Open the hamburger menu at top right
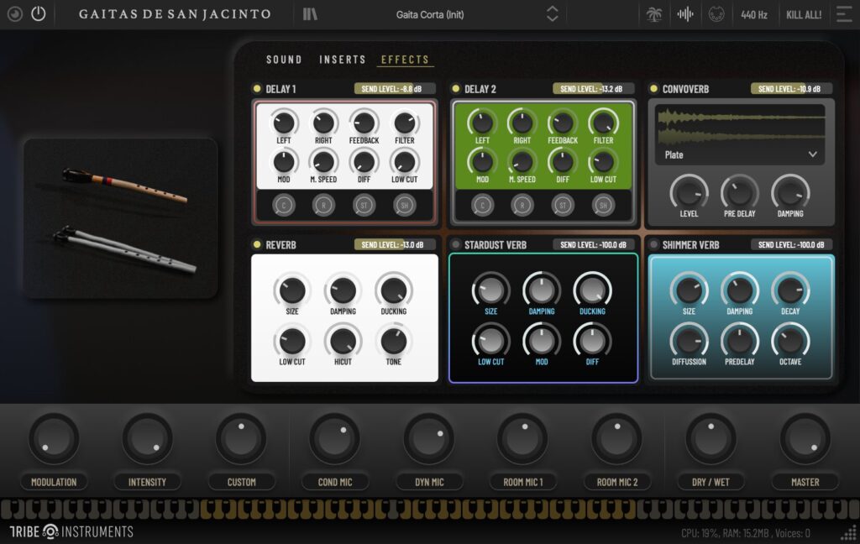 [x=844, y=14]
